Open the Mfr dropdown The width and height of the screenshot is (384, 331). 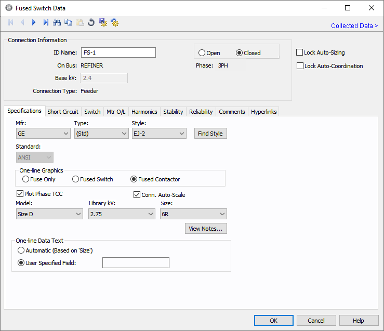43,134
